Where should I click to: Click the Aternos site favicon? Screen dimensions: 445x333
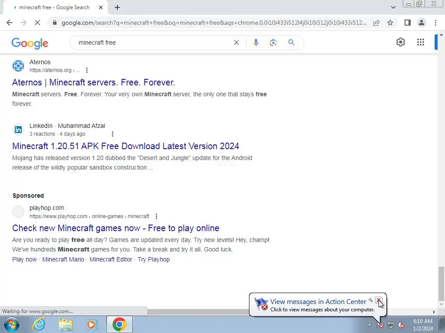(x=18, y=66)
